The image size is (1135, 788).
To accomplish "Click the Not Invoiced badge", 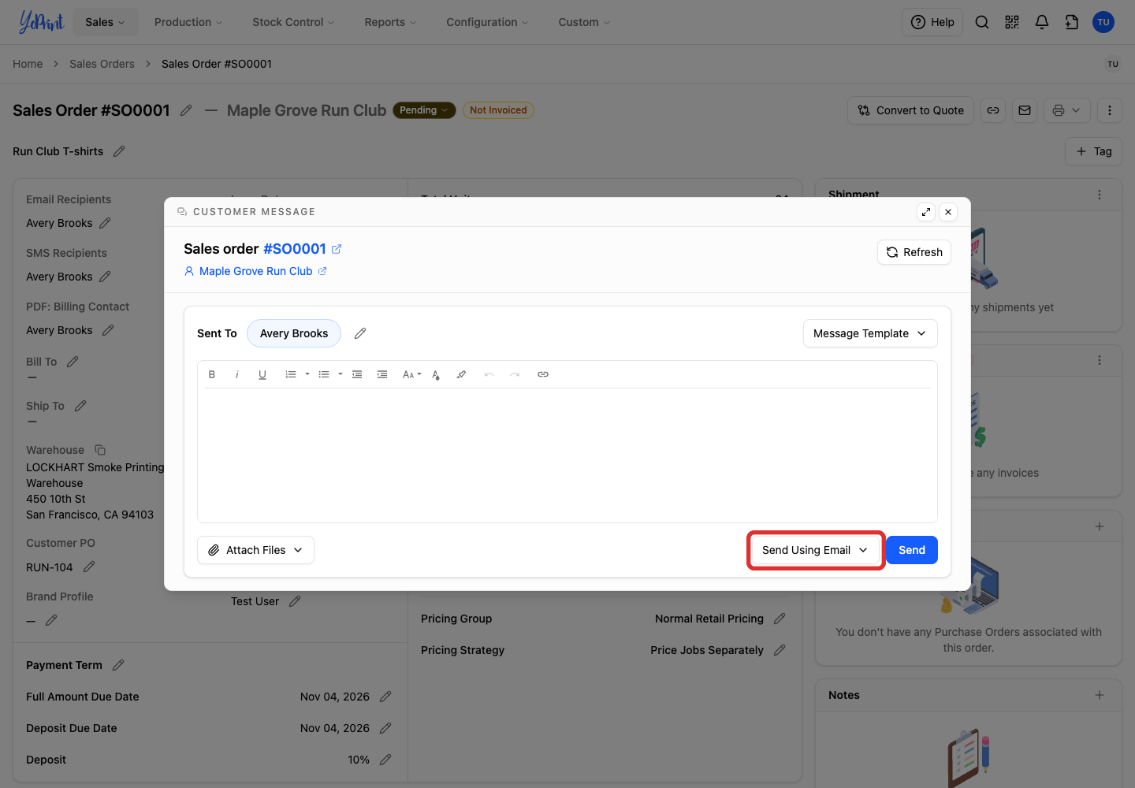I will 498,110.
